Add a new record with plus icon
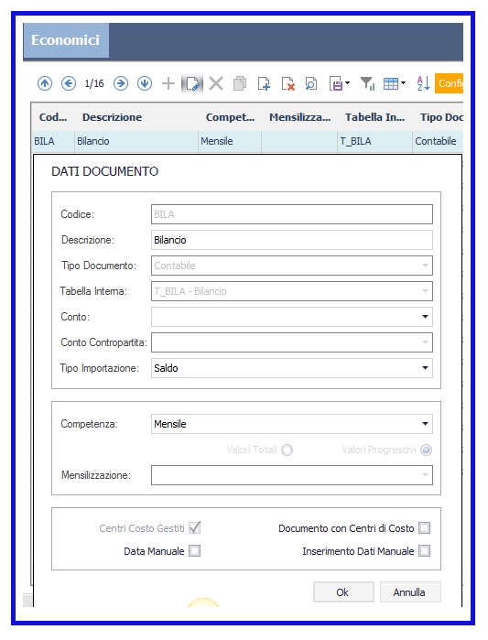The image size is (488, 640). click(168, 83)
